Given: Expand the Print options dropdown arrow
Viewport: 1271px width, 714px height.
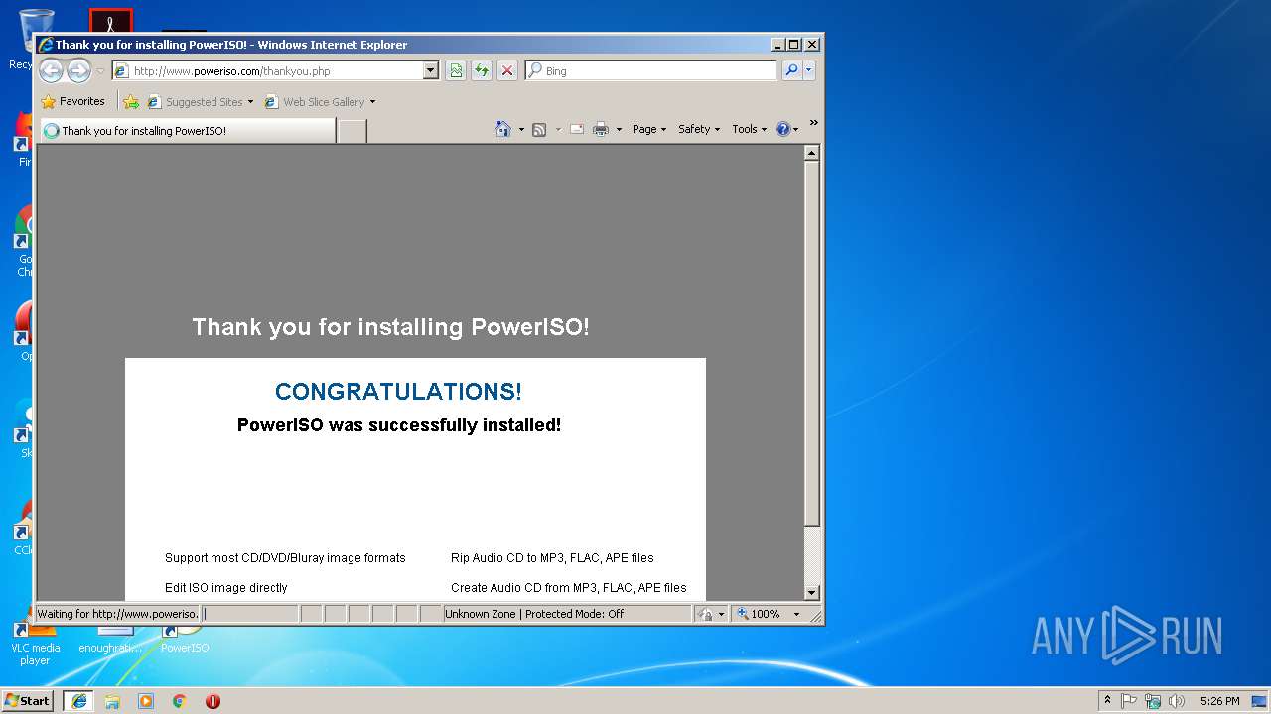Looking at the screenshot, I should pyautogui.click(x=619, y=129).
